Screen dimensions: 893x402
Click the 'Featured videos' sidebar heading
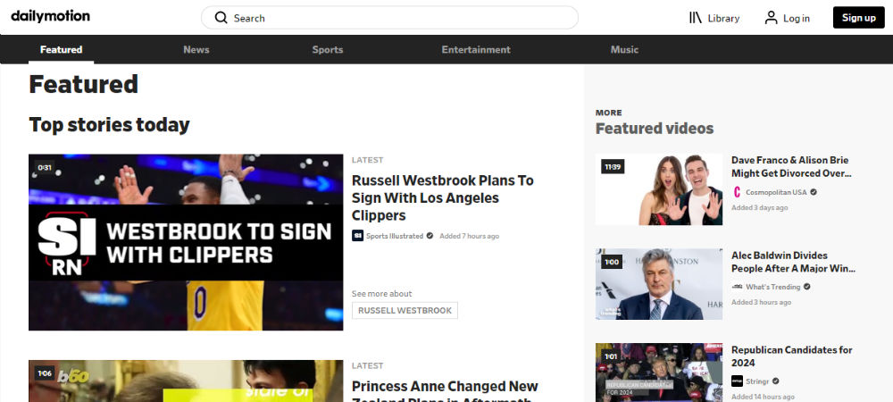[655, 128]
